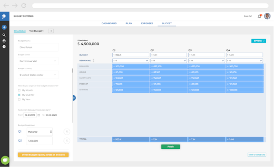Switch to the Dashboard tab
This screenshot has width=274, height=167.
pos(109,23)
